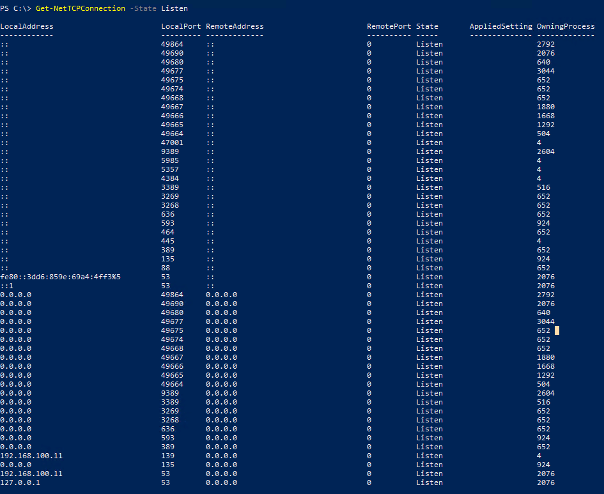
Task: Click the SMB port 445 entry
Action: pyautogui.click(x=169, y=240)
